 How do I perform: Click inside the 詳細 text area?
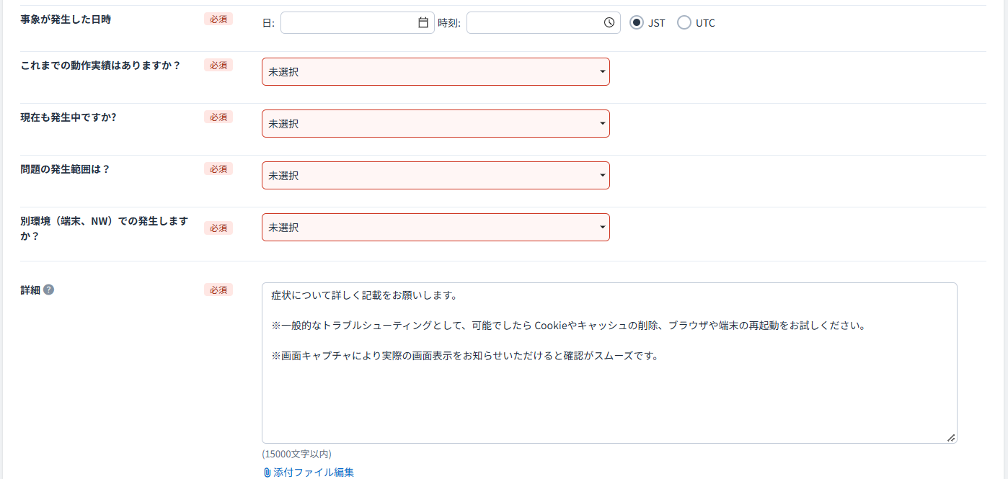coord(609,363)
